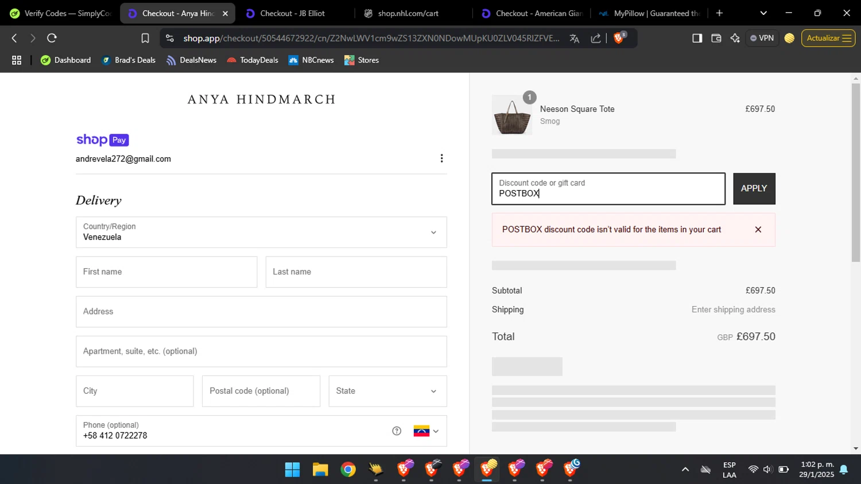Click the Address field
861x484 pixels.
pyautogui.click(x=261, y=312)
